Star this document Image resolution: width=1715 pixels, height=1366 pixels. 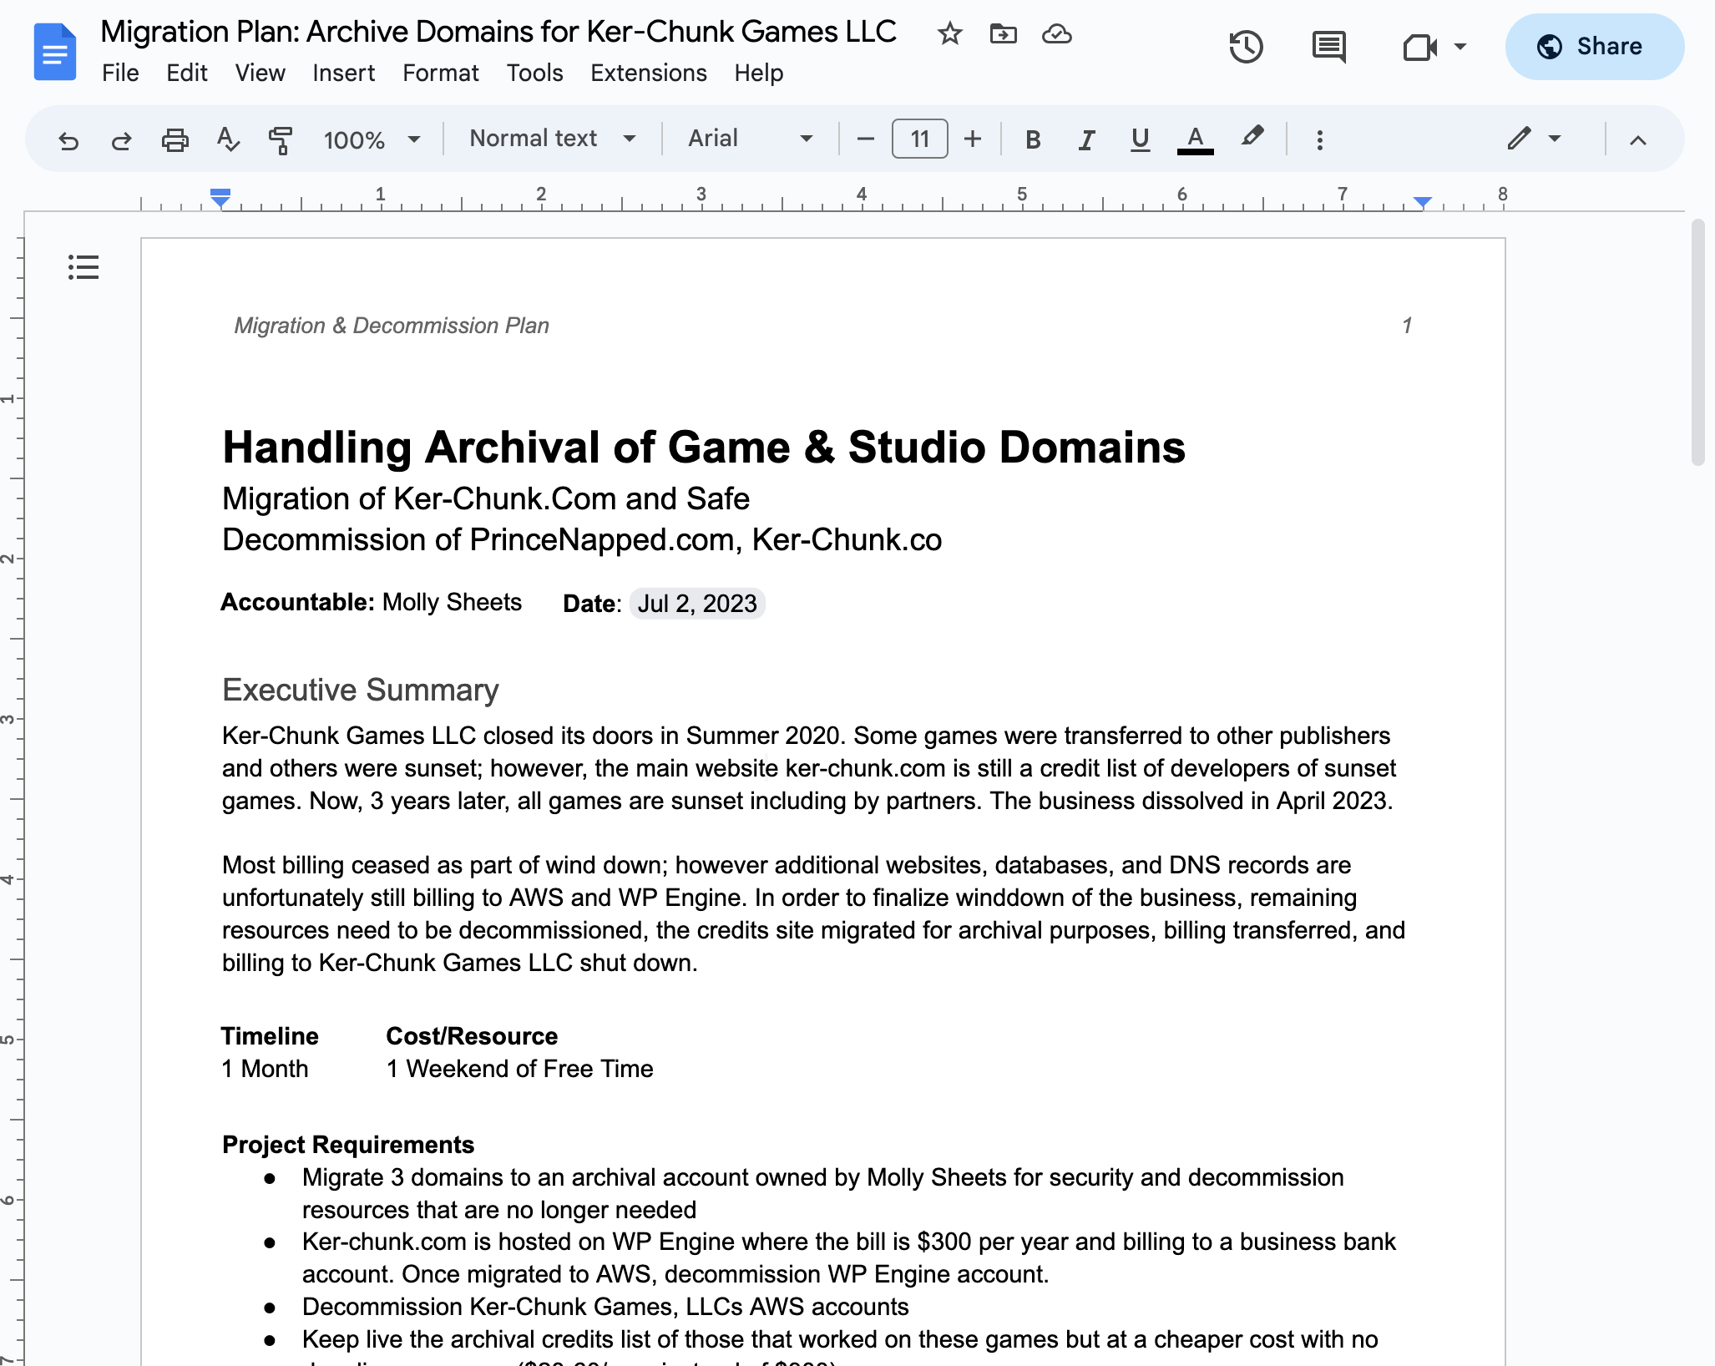click(x=949, y=34)
